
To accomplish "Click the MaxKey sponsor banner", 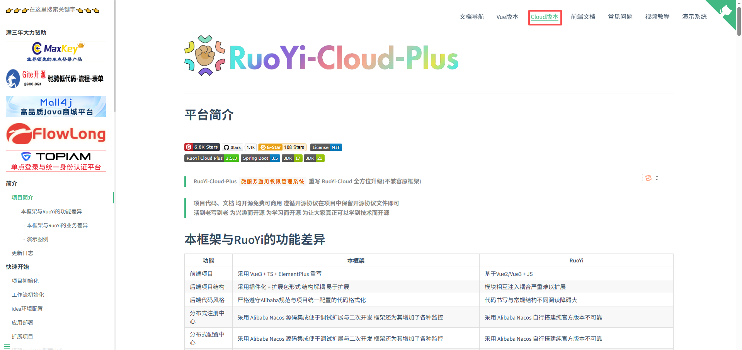I will click(x=56, y=51).
